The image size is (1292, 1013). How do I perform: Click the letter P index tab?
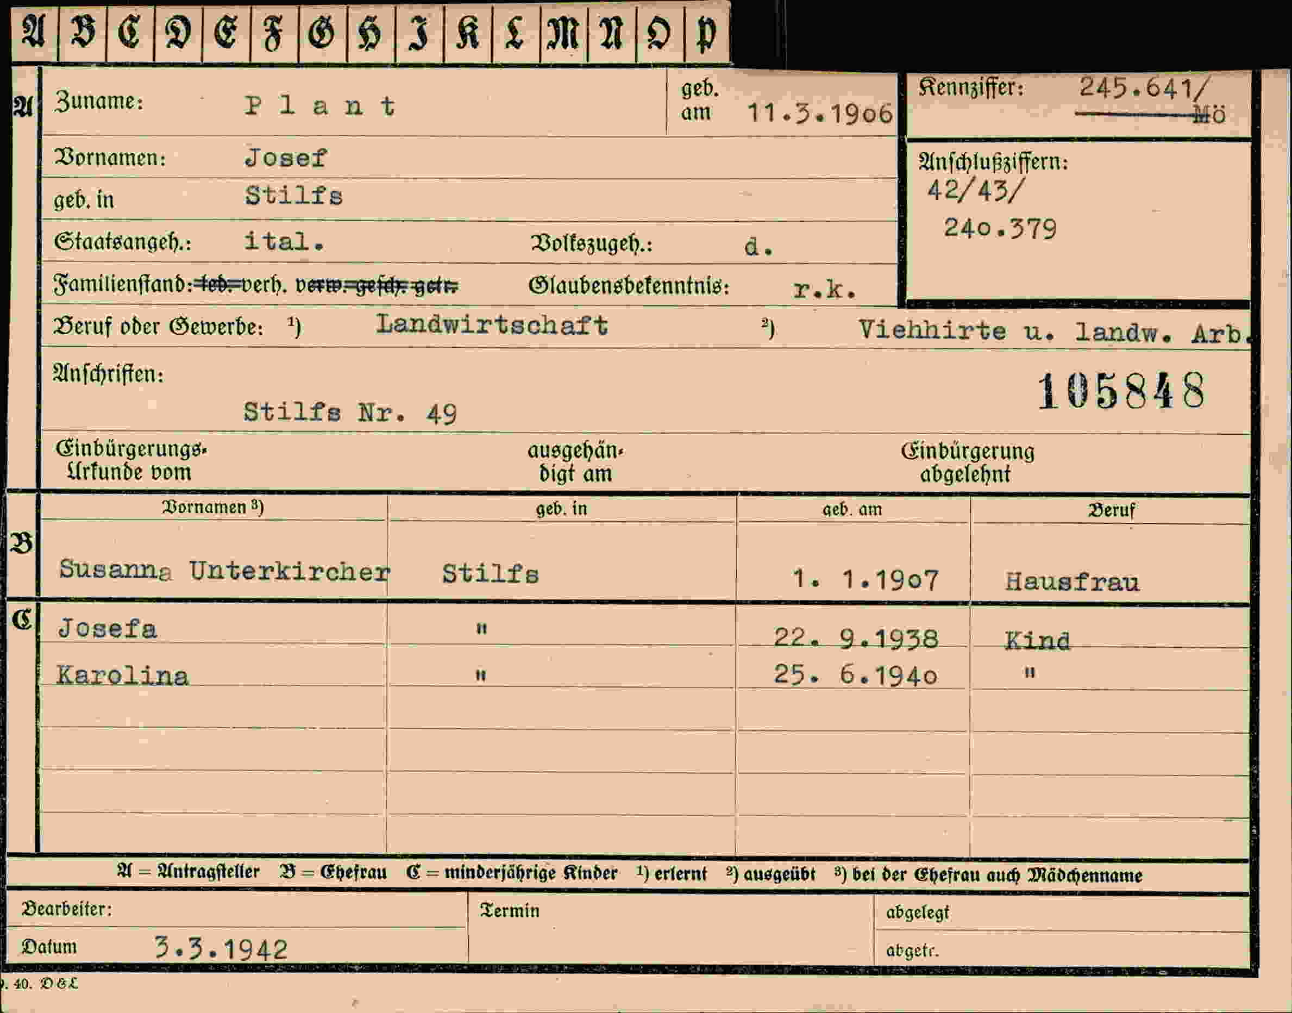(x=707, y=33)
